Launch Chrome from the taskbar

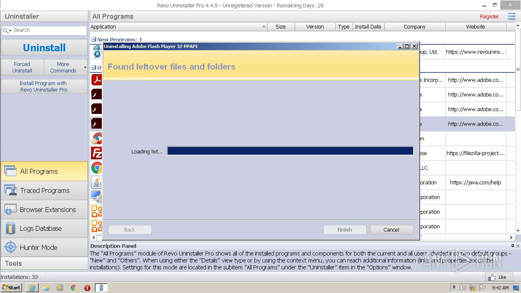point(74,288)
